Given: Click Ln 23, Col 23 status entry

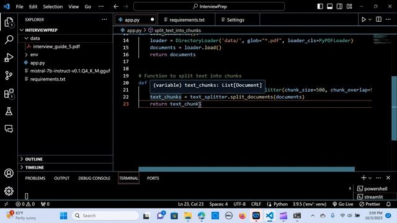Looking at the screenshot, I should coord(190,204).
